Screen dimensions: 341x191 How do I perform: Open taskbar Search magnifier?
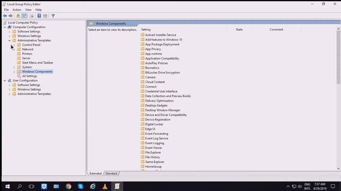pos(20,186)
